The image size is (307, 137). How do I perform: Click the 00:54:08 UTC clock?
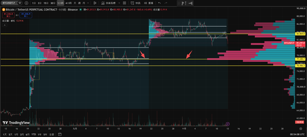pos(297,134)
